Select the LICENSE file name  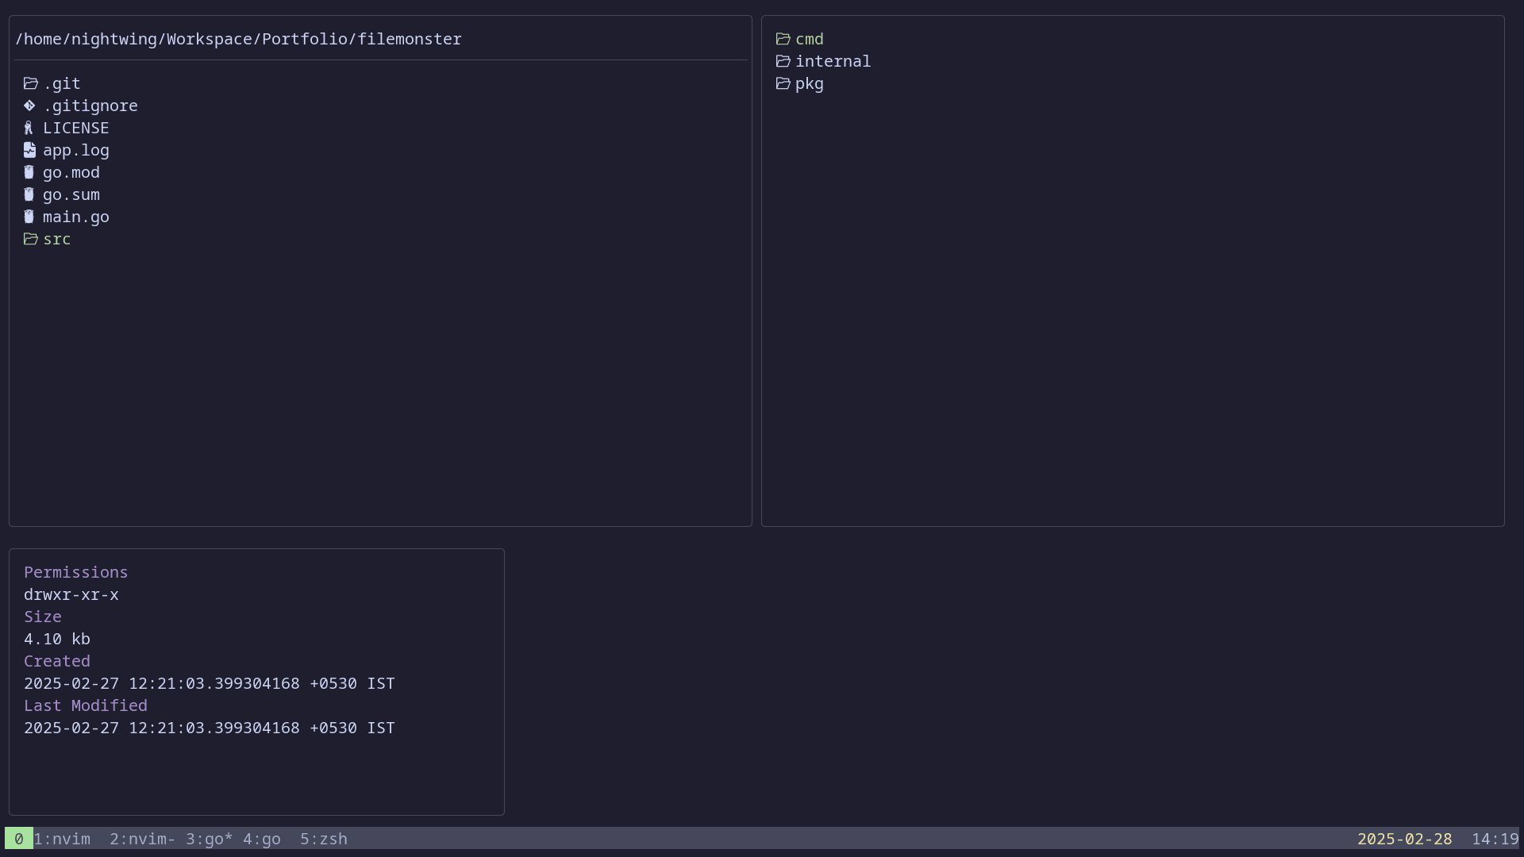tap(76, 128)
